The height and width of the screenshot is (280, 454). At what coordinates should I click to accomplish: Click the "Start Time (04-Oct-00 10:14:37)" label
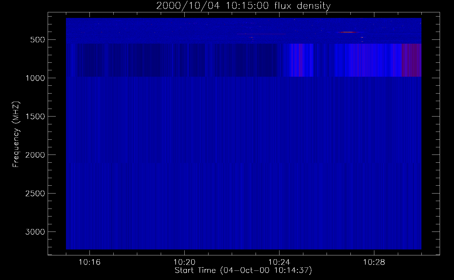243,270
